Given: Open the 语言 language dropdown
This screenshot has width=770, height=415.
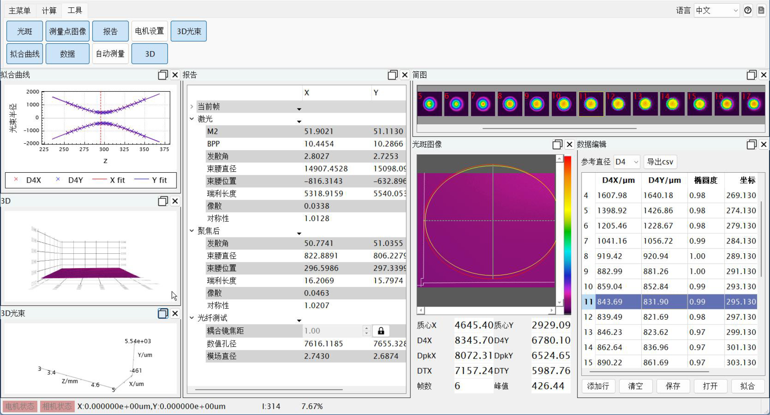Looking at the screenshot, I should coord(716,11).
